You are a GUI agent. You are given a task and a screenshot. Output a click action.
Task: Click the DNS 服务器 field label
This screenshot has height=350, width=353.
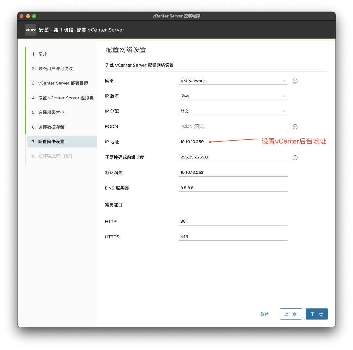(x=117, y=188)
